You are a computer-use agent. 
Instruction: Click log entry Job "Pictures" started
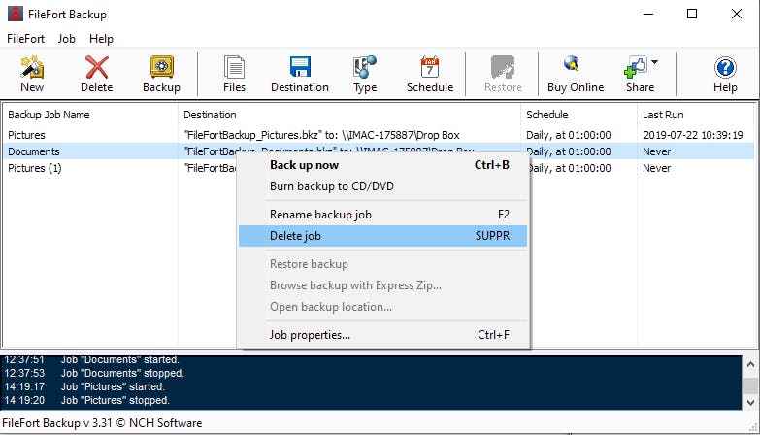113,387
